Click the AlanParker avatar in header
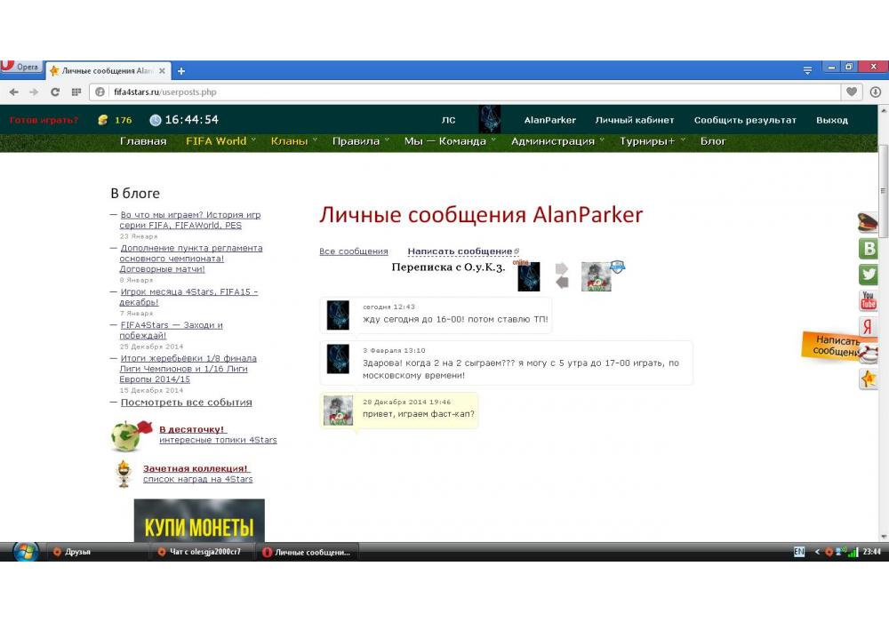The height and width of the screenshot is (622, 889). click(x=489, y=120)
